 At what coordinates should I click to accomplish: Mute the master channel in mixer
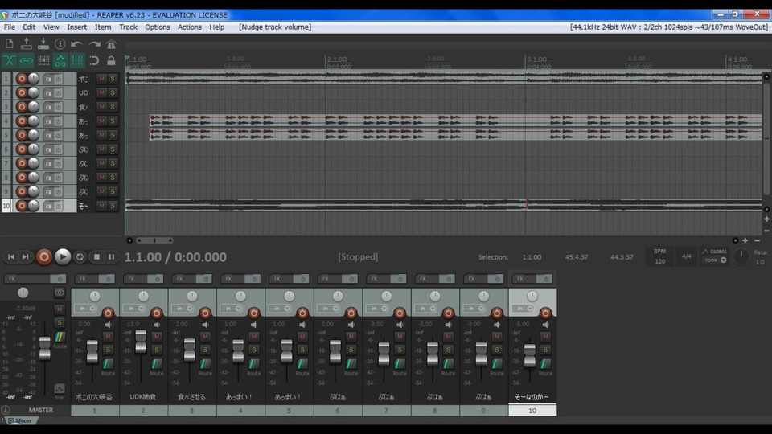pos(59,309)
